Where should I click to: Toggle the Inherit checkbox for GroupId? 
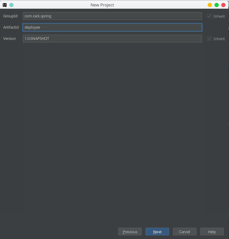[x=209, y=16]
